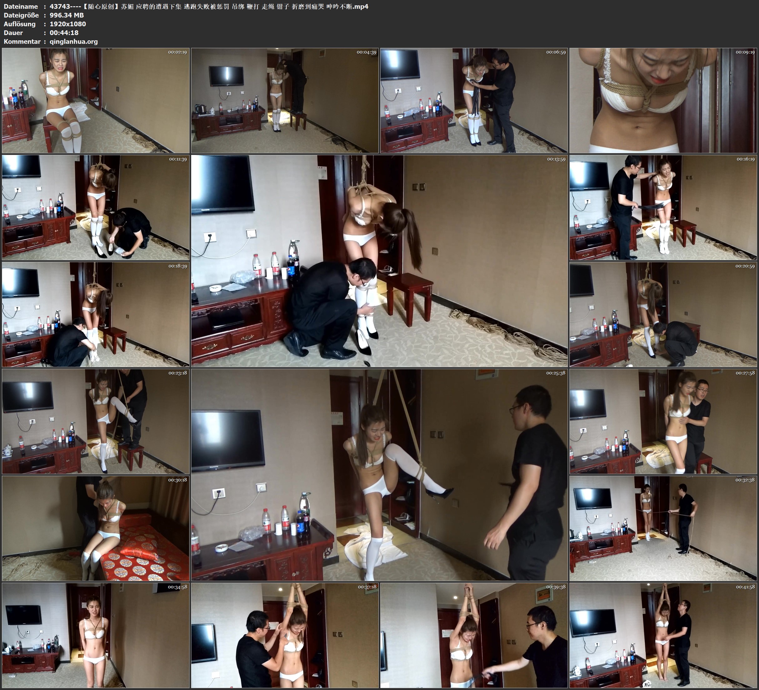Select the large frame at 00:25:38
The width and height of the screenshot is (759, 690).
(379, 475)
